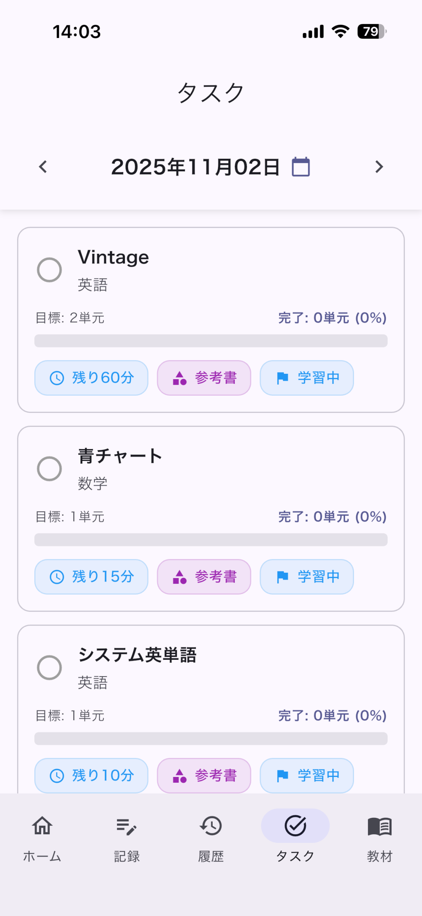The width and height of the screenshot is (422, 916).
Task: Select the 参考書 chip on Vintage card
Action: pos(204,378)
